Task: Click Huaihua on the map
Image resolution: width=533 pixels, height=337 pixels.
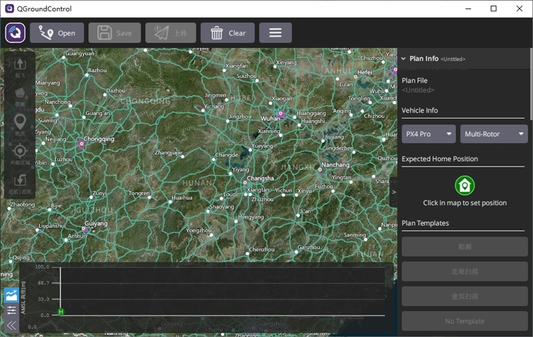Action: pyautogui.click(x=182, y=198)
